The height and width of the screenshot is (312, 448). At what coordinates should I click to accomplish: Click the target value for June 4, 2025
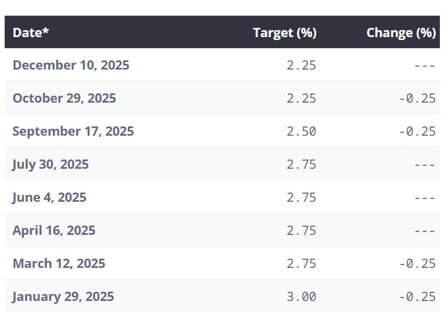pos(302,198)
